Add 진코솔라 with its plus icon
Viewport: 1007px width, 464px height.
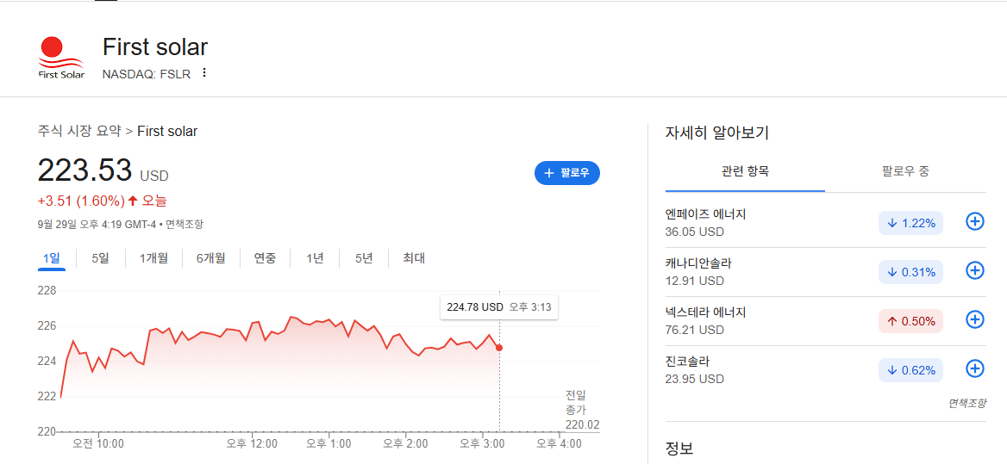tap(975, 368)
